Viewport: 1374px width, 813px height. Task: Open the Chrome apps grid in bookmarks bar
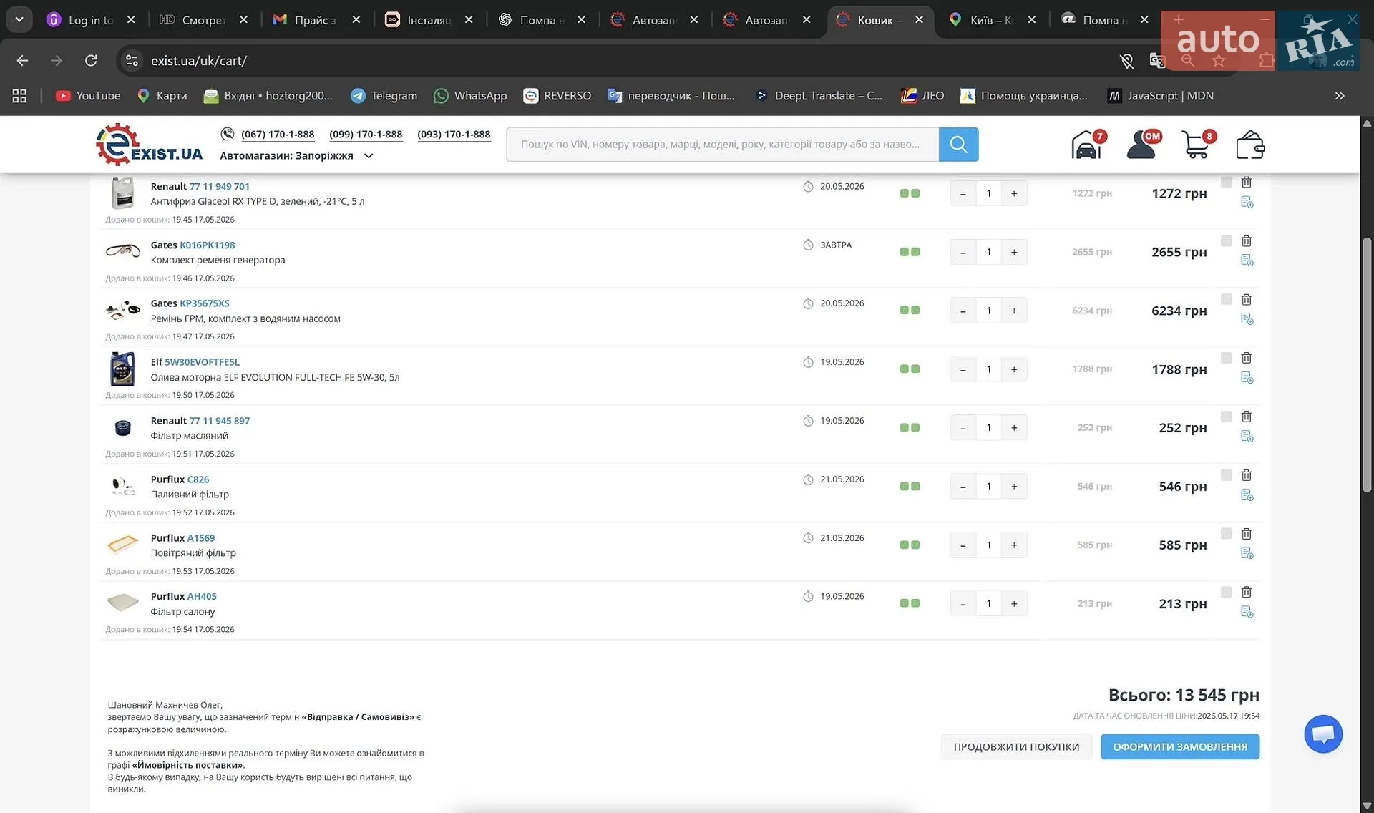tap(19, 96)
